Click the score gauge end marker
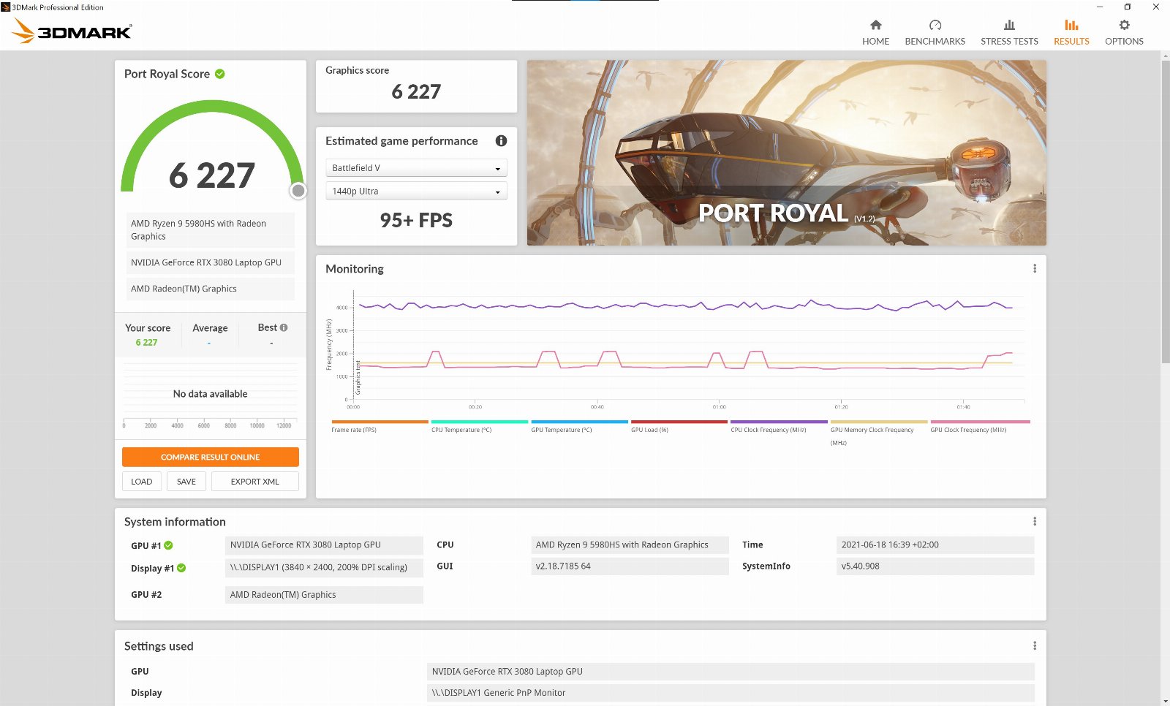 click(x=298, y=191)
